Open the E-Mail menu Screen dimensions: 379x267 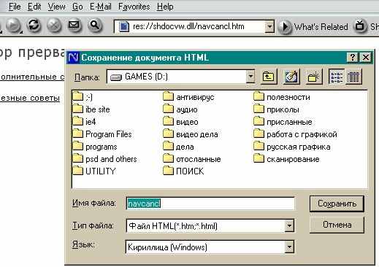pyautogui.click(x=100, y=7)
